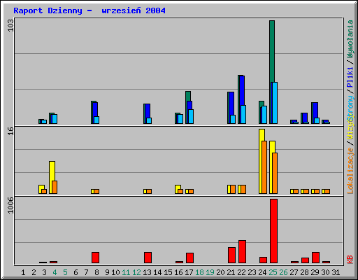Click the x-axis day label 17
The width and height of the screenshot is (358, 280).
[189, 272]
